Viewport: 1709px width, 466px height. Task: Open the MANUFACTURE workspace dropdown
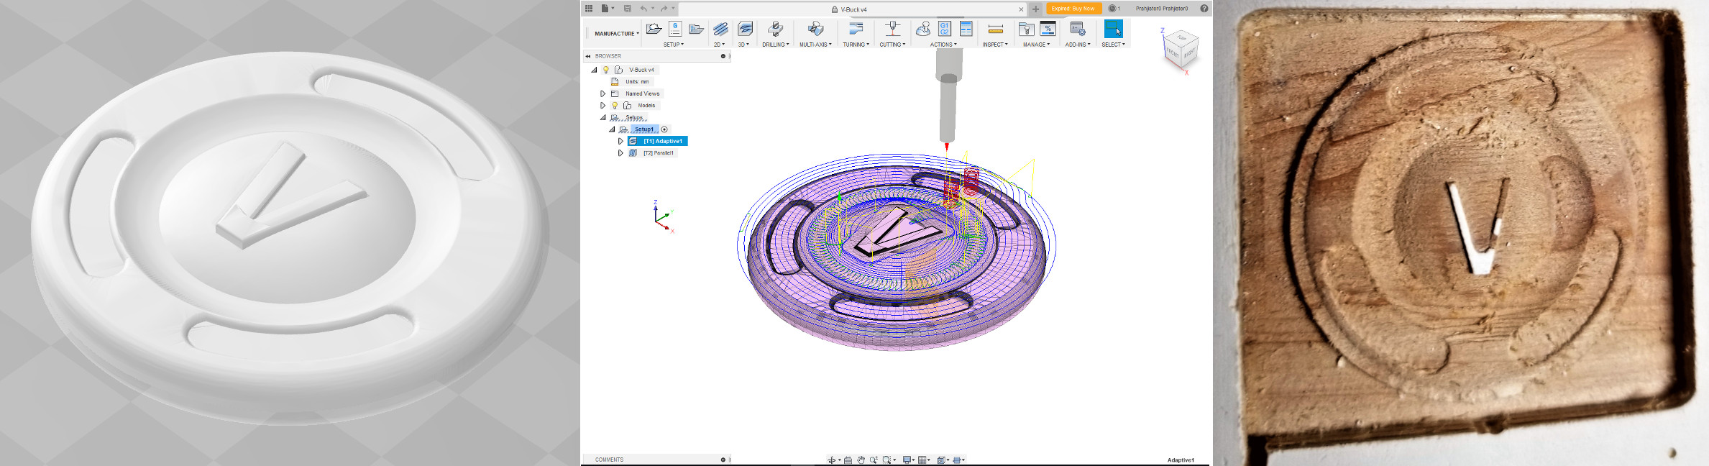[x=616, y=34]
